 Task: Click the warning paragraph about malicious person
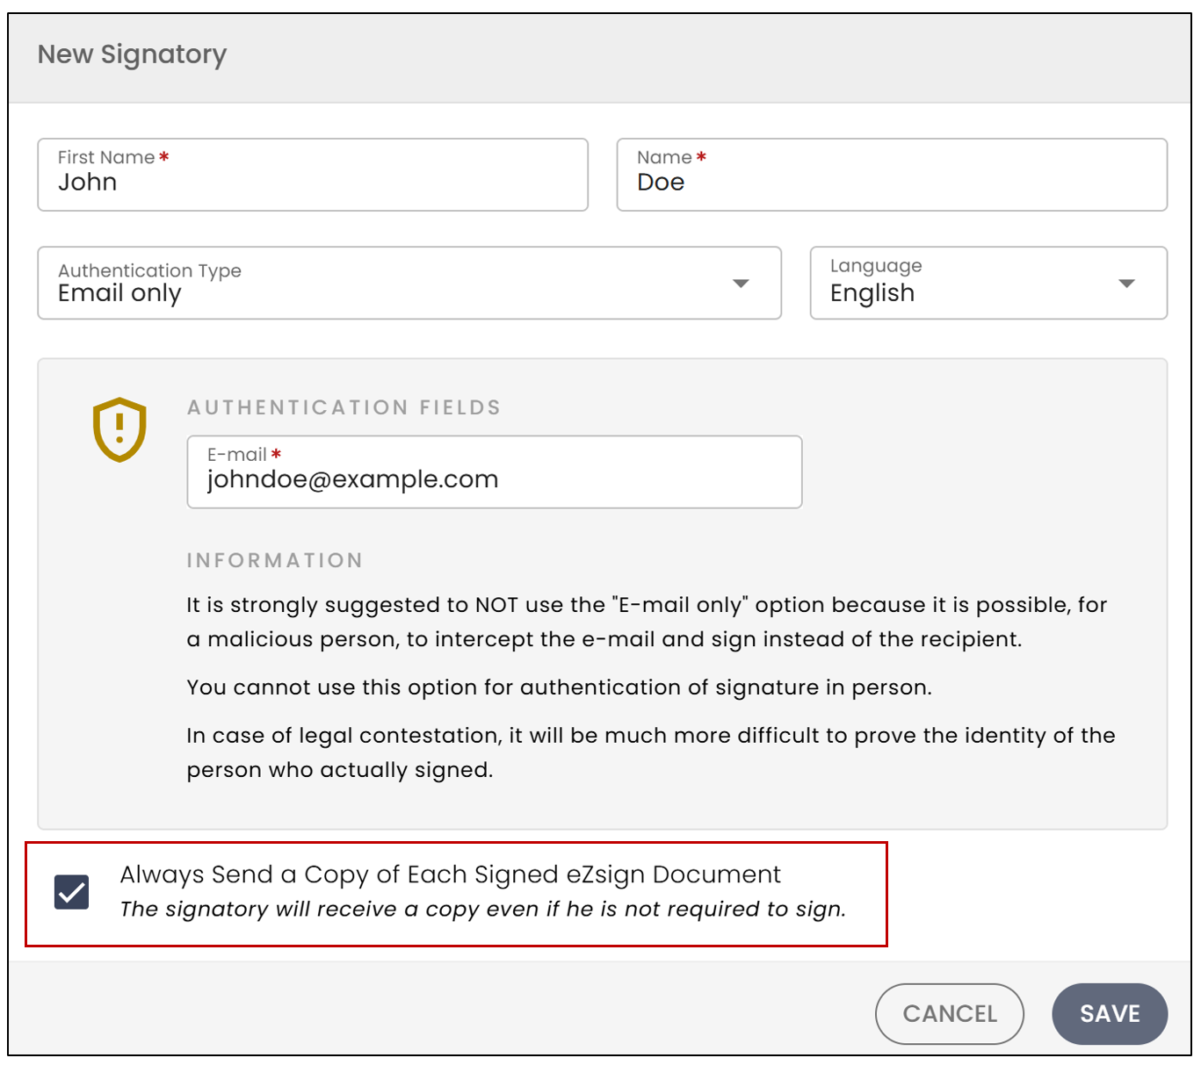click(x=647, y=622)
